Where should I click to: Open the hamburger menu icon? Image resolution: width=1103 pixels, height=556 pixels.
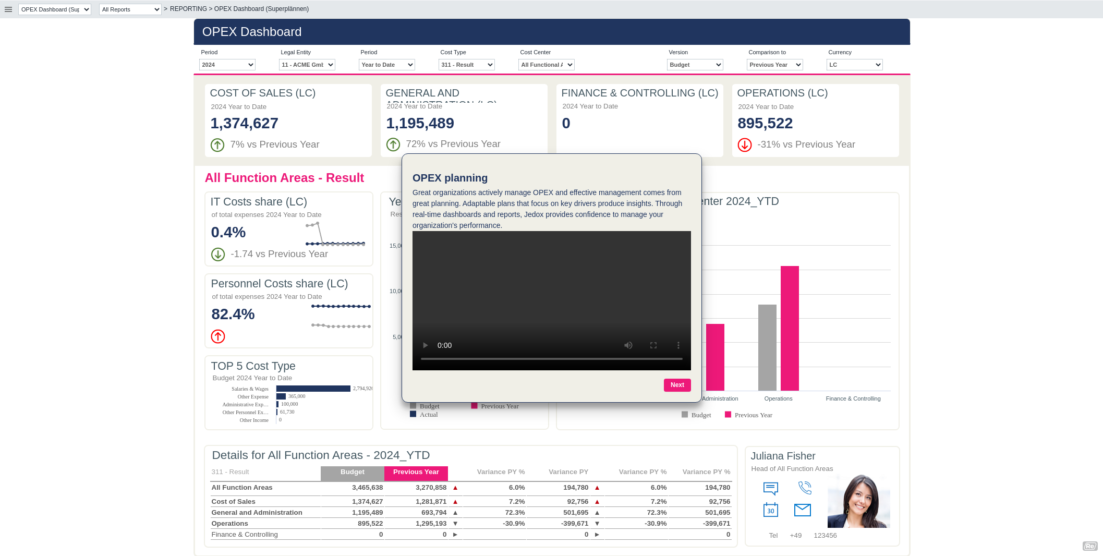8,9
